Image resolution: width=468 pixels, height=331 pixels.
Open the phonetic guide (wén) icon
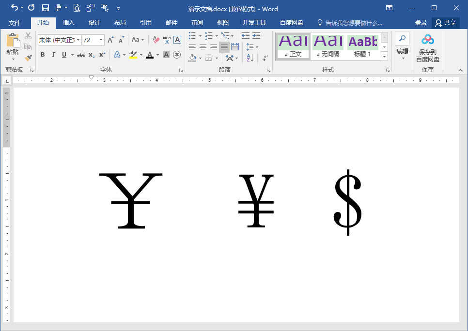(x=167, y=40)
